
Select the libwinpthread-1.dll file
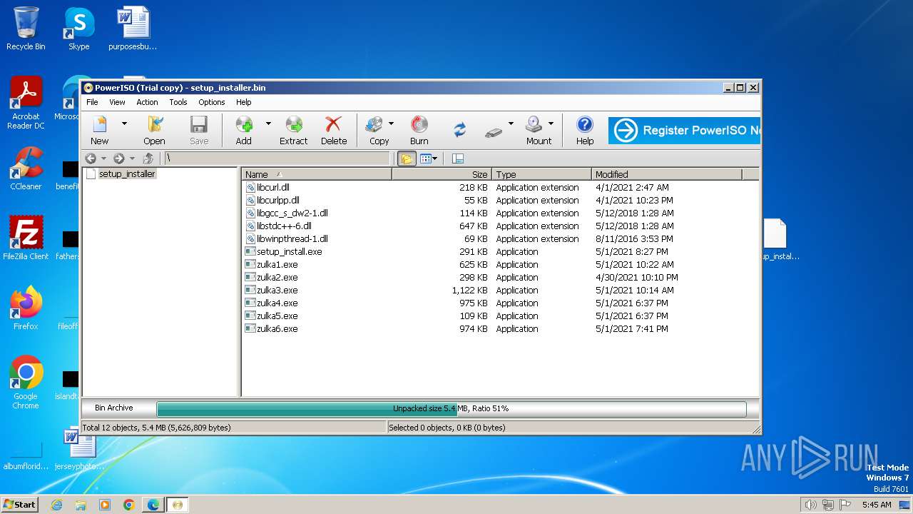click(x=292, y=238)
